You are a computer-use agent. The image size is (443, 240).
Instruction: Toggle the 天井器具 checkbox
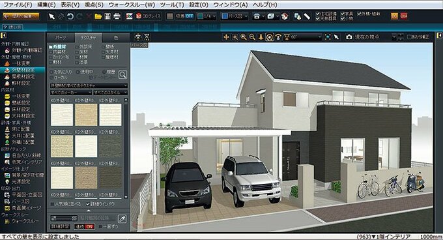click(317, 19)
